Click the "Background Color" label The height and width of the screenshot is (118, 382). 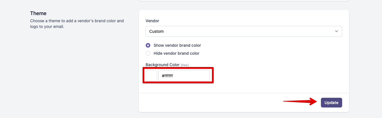(x=162, y=65)
